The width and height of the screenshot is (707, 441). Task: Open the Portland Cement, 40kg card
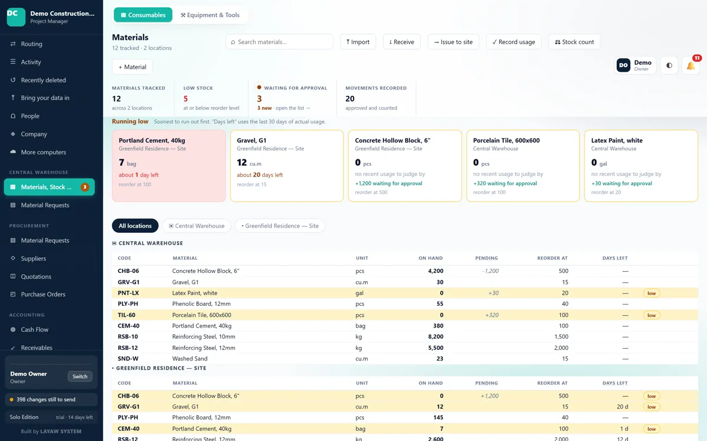pos(169,166)
